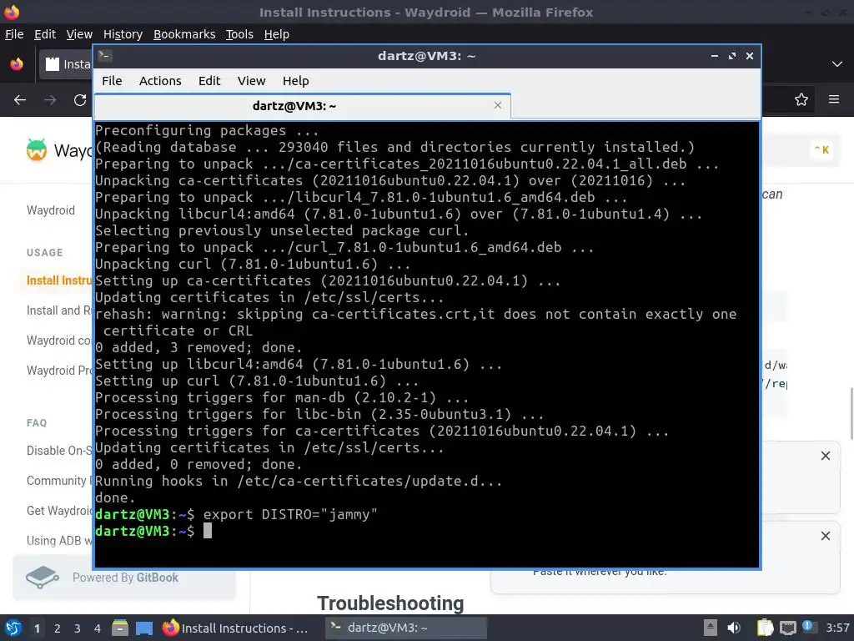The image size is (854, 641).
Task: Click the terminal icon in the terminal title bar
Action: [x=105, y=56]
